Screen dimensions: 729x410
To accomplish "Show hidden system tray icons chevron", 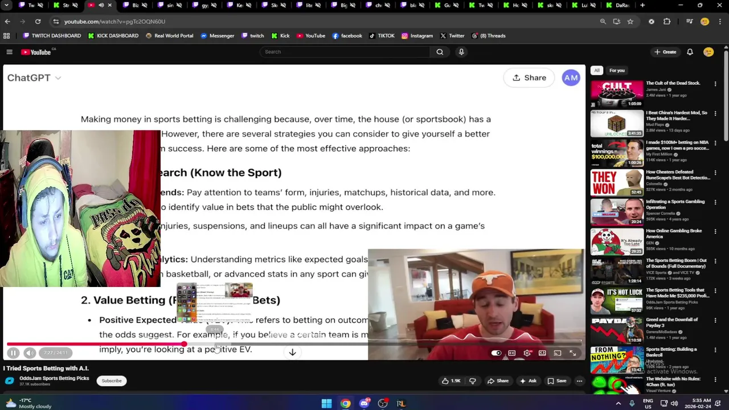I will pos(618,403).
